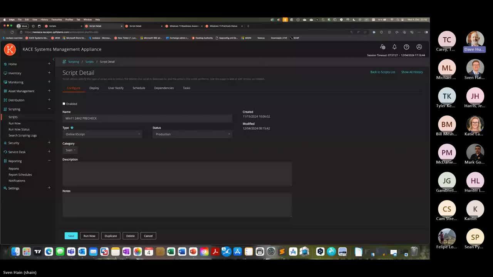
Task: Open Notes app in the dock
Action: [116, 252]
